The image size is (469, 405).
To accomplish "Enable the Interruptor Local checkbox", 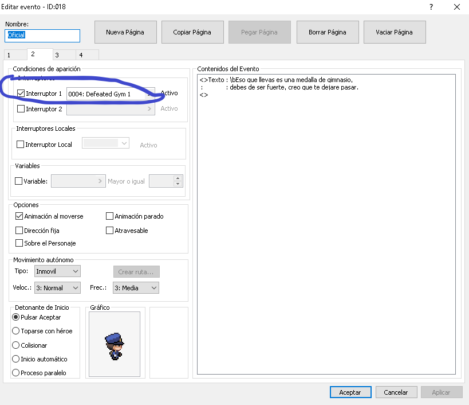I will click(x=21, y=145).
